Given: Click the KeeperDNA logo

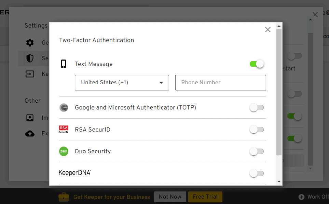Looking at the screenshot, I should pos(75,173).
